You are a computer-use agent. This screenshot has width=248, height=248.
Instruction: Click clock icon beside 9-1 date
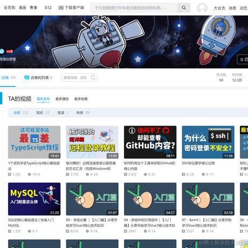point(29,231)
